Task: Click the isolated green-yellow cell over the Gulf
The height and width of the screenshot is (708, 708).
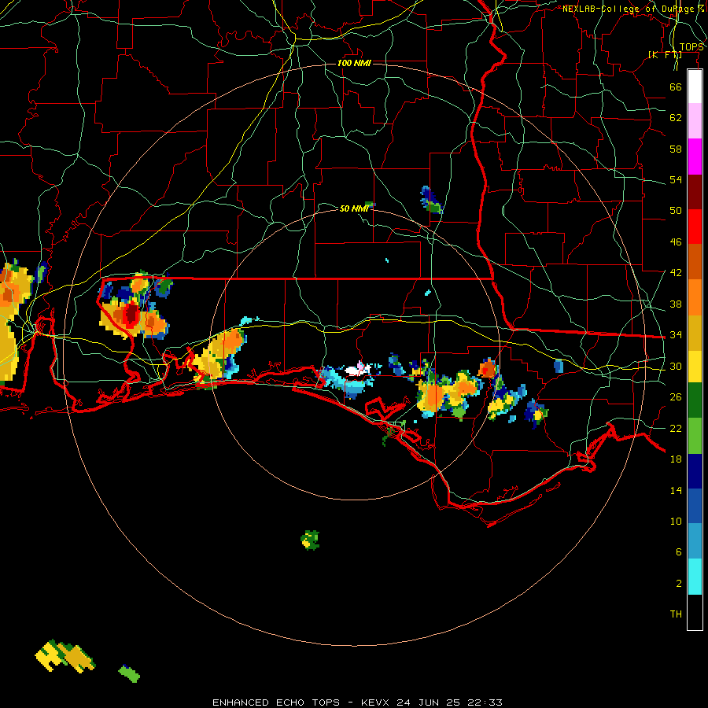Action: pos(310,540)
